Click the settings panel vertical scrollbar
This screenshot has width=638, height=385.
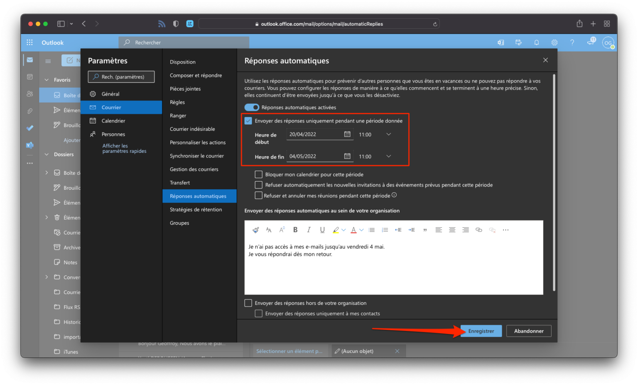(x=554, y=183)
